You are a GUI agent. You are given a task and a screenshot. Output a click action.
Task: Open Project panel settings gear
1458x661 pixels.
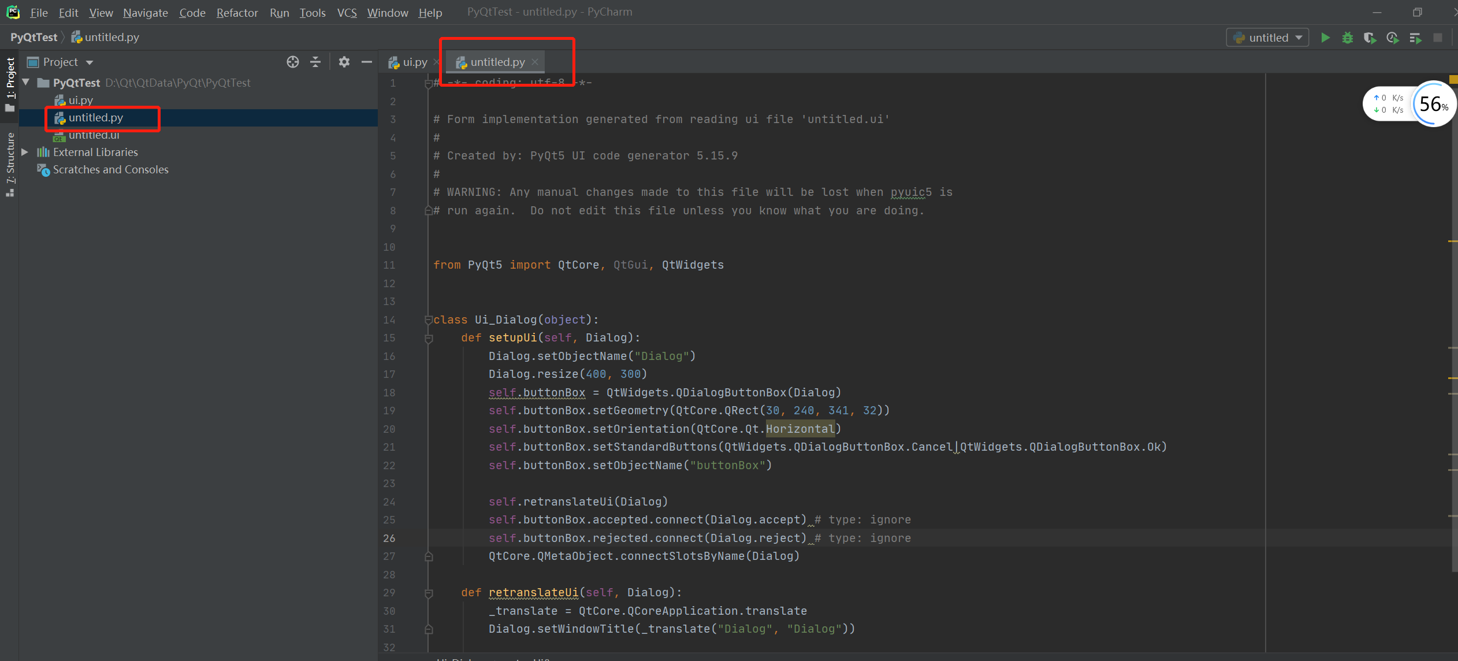tap(344, 62)
